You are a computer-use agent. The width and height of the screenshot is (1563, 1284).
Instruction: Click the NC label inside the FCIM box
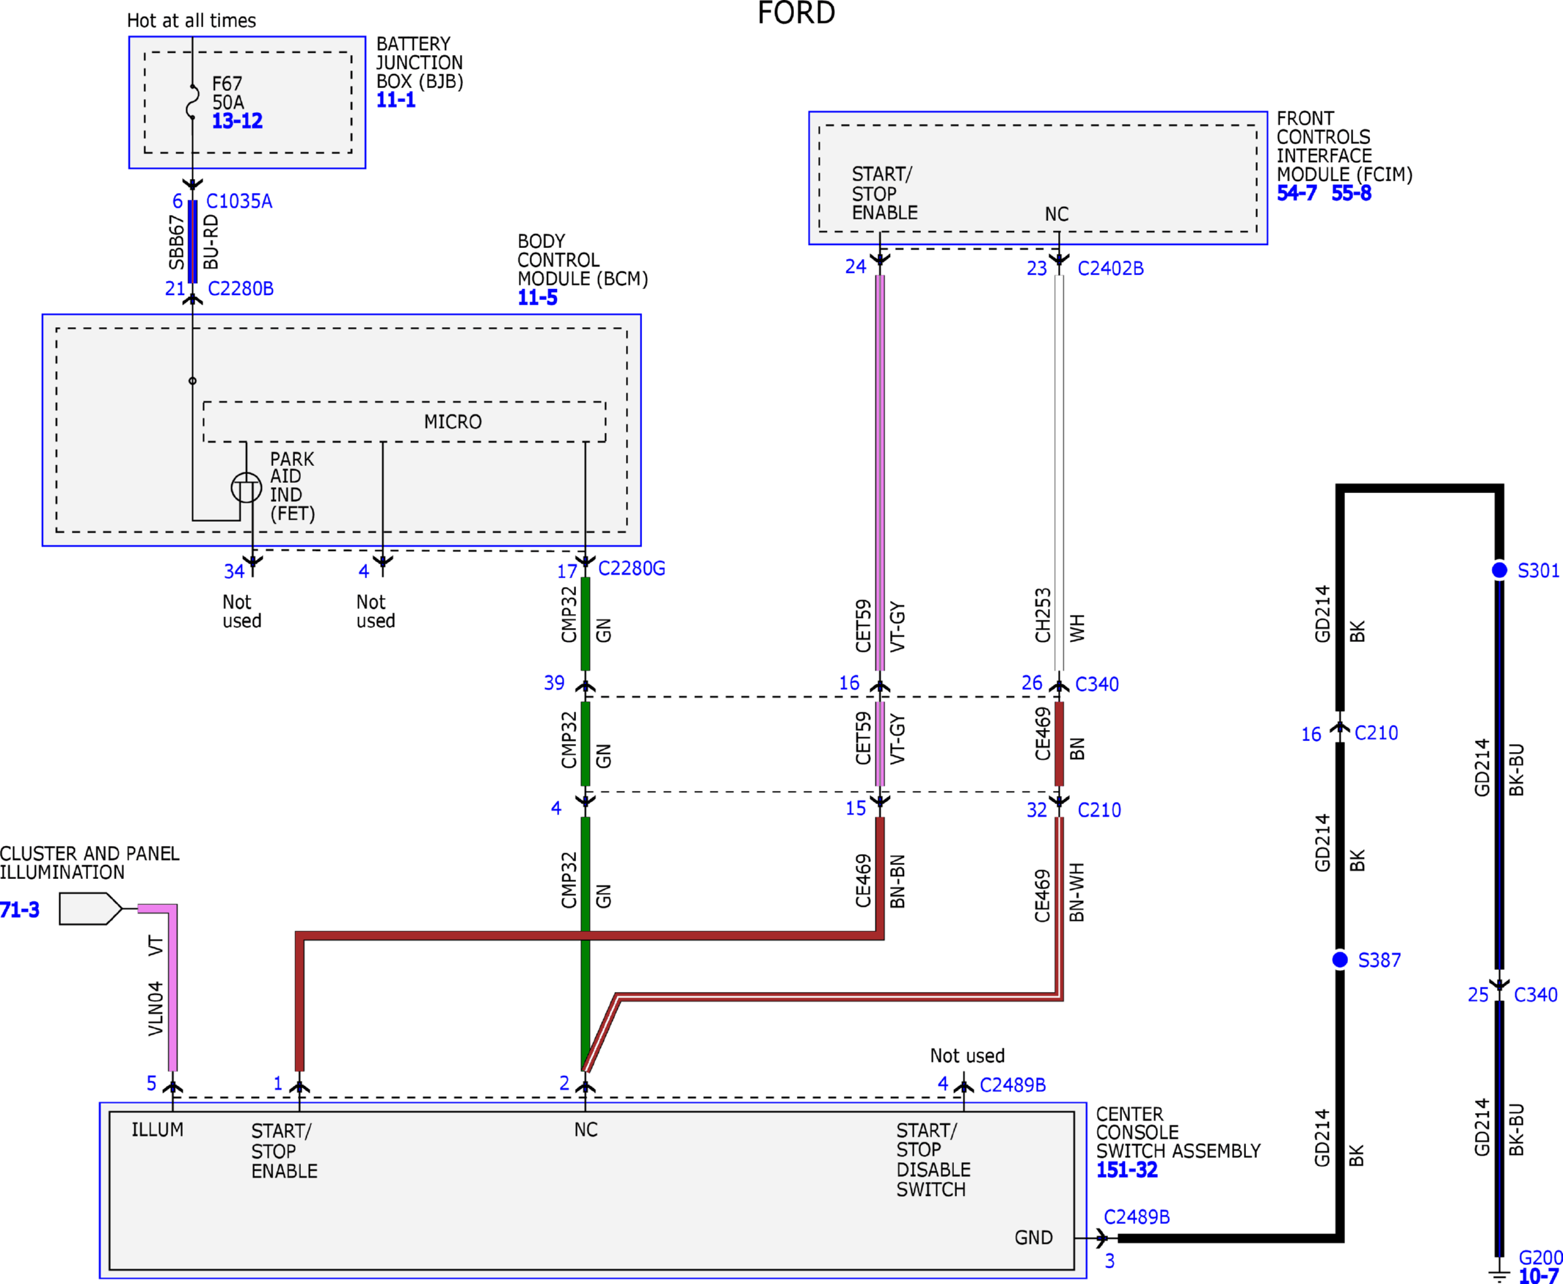1056,214
